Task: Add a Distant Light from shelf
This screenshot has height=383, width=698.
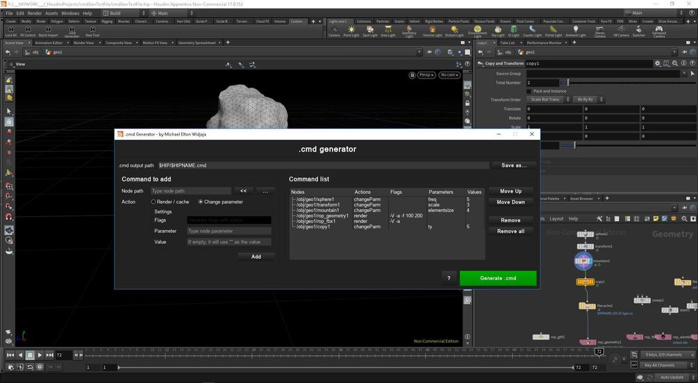Action: click(454, 31)
